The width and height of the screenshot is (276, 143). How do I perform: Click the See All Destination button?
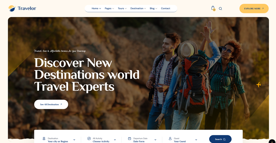[51, 104]
